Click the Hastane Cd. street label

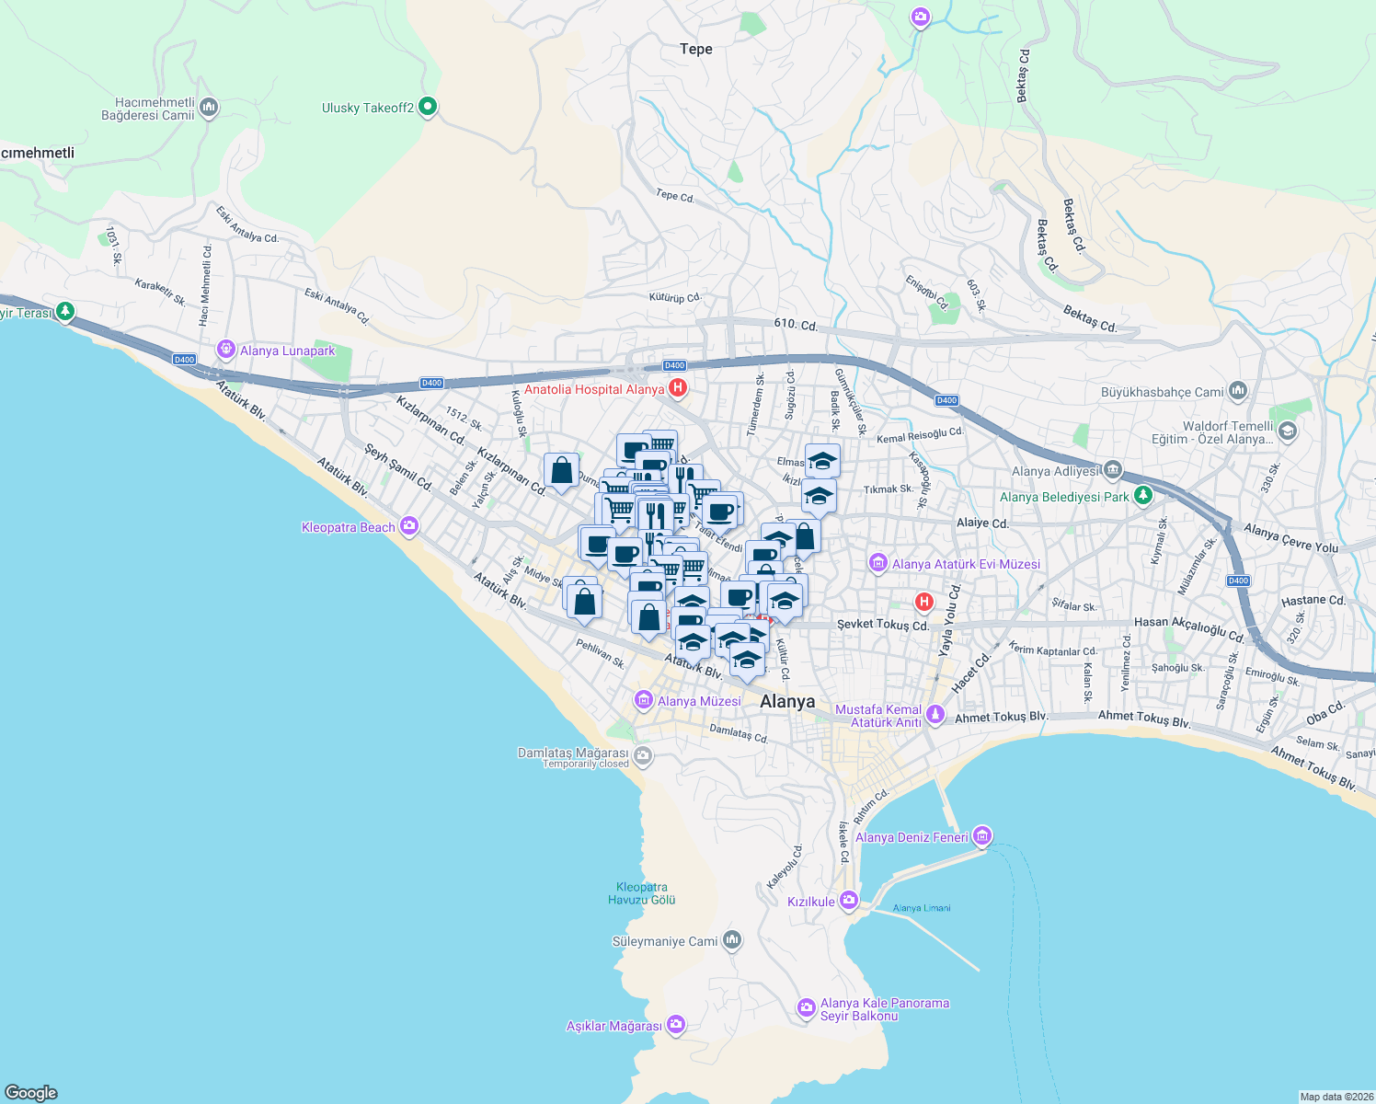pos(1313,601)
